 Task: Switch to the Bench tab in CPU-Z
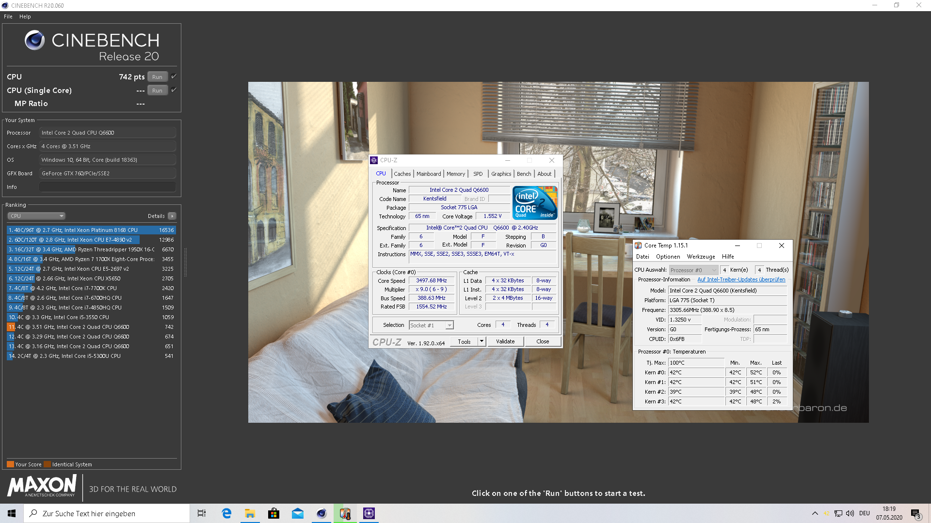[x=524, y=174]
